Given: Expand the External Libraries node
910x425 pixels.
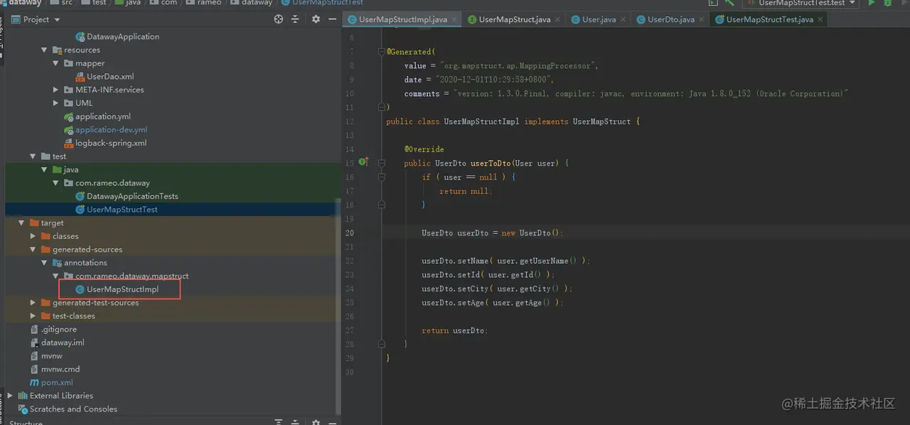Looking at the screenshot, I should (x=10, y=396).
